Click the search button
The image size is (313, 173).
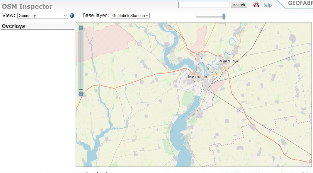click(x=239, y=5)
